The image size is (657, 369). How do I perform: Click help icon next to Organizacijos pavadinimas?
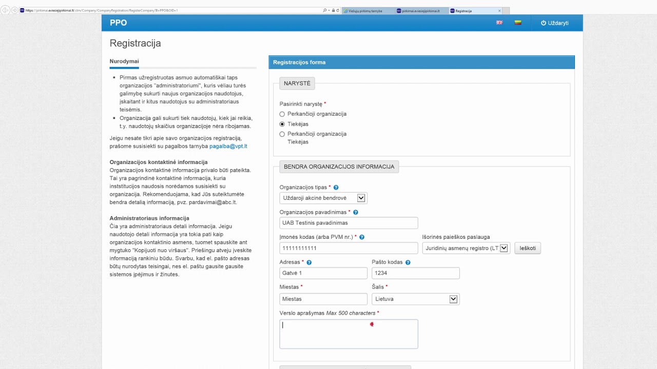coord(356,212)
